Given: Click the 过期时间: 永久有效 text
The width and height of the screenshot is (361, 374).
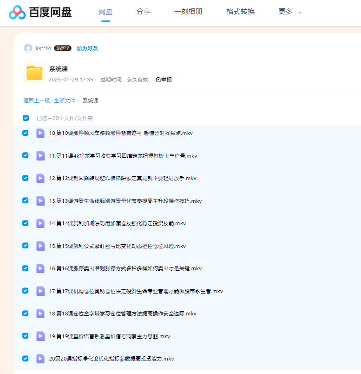Looking at the screenshot, I should coord(124,80).
